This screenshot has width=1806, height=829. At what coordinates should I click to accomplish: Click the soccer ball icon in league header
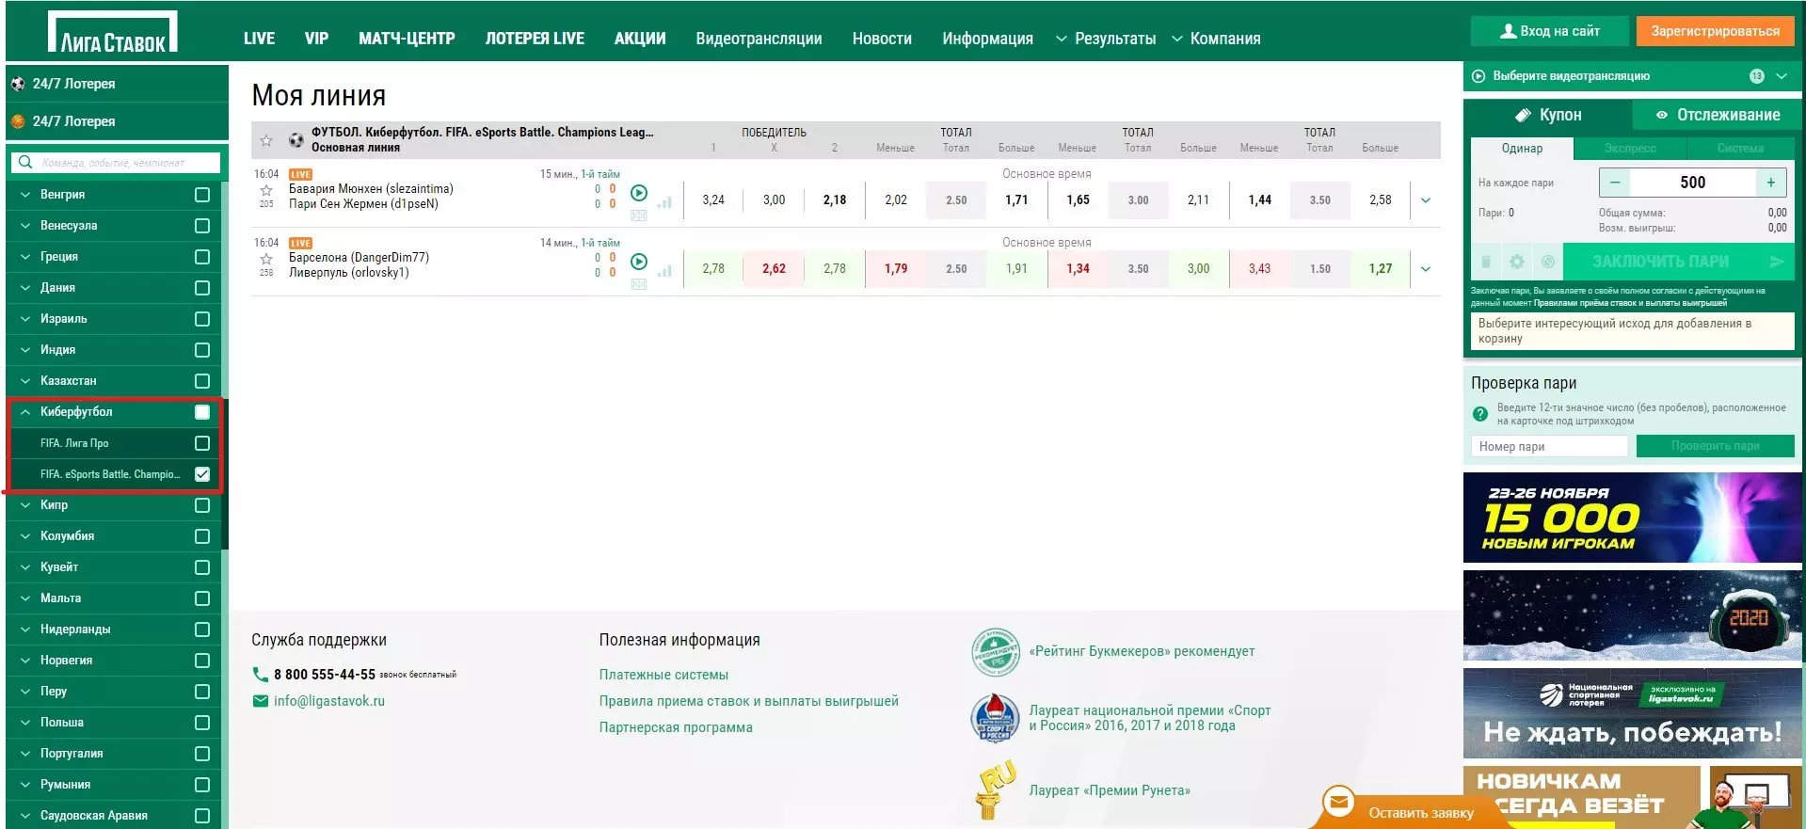coord(296,140)
